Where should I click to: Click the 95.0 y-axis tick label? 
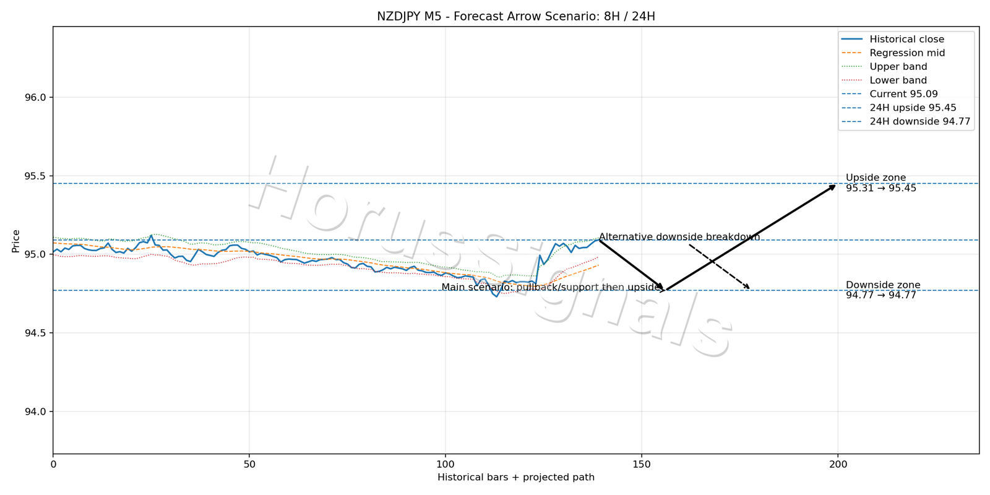click(x=35, y=254)
